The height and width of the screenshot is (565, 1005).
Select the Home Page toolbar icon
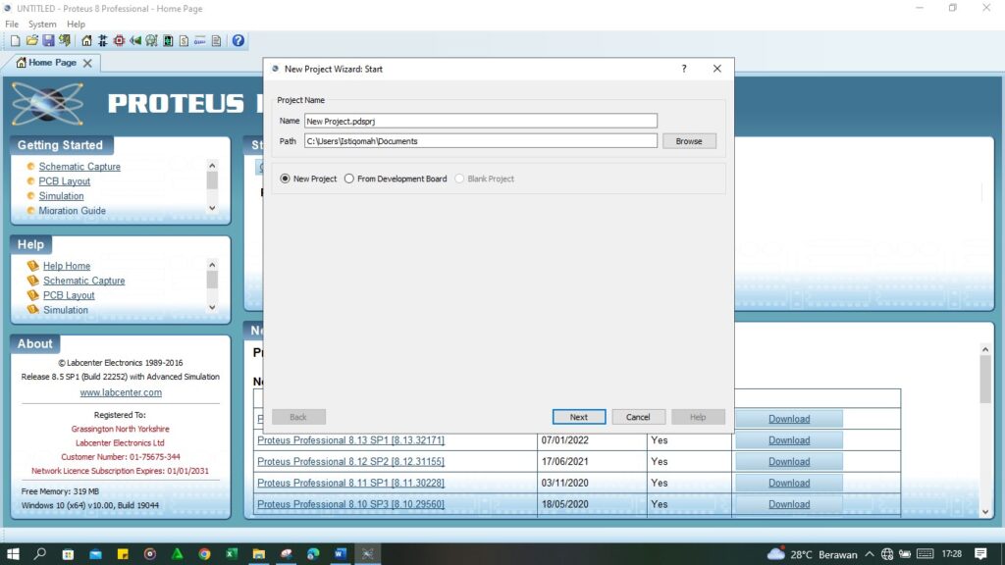pos(86,41)
